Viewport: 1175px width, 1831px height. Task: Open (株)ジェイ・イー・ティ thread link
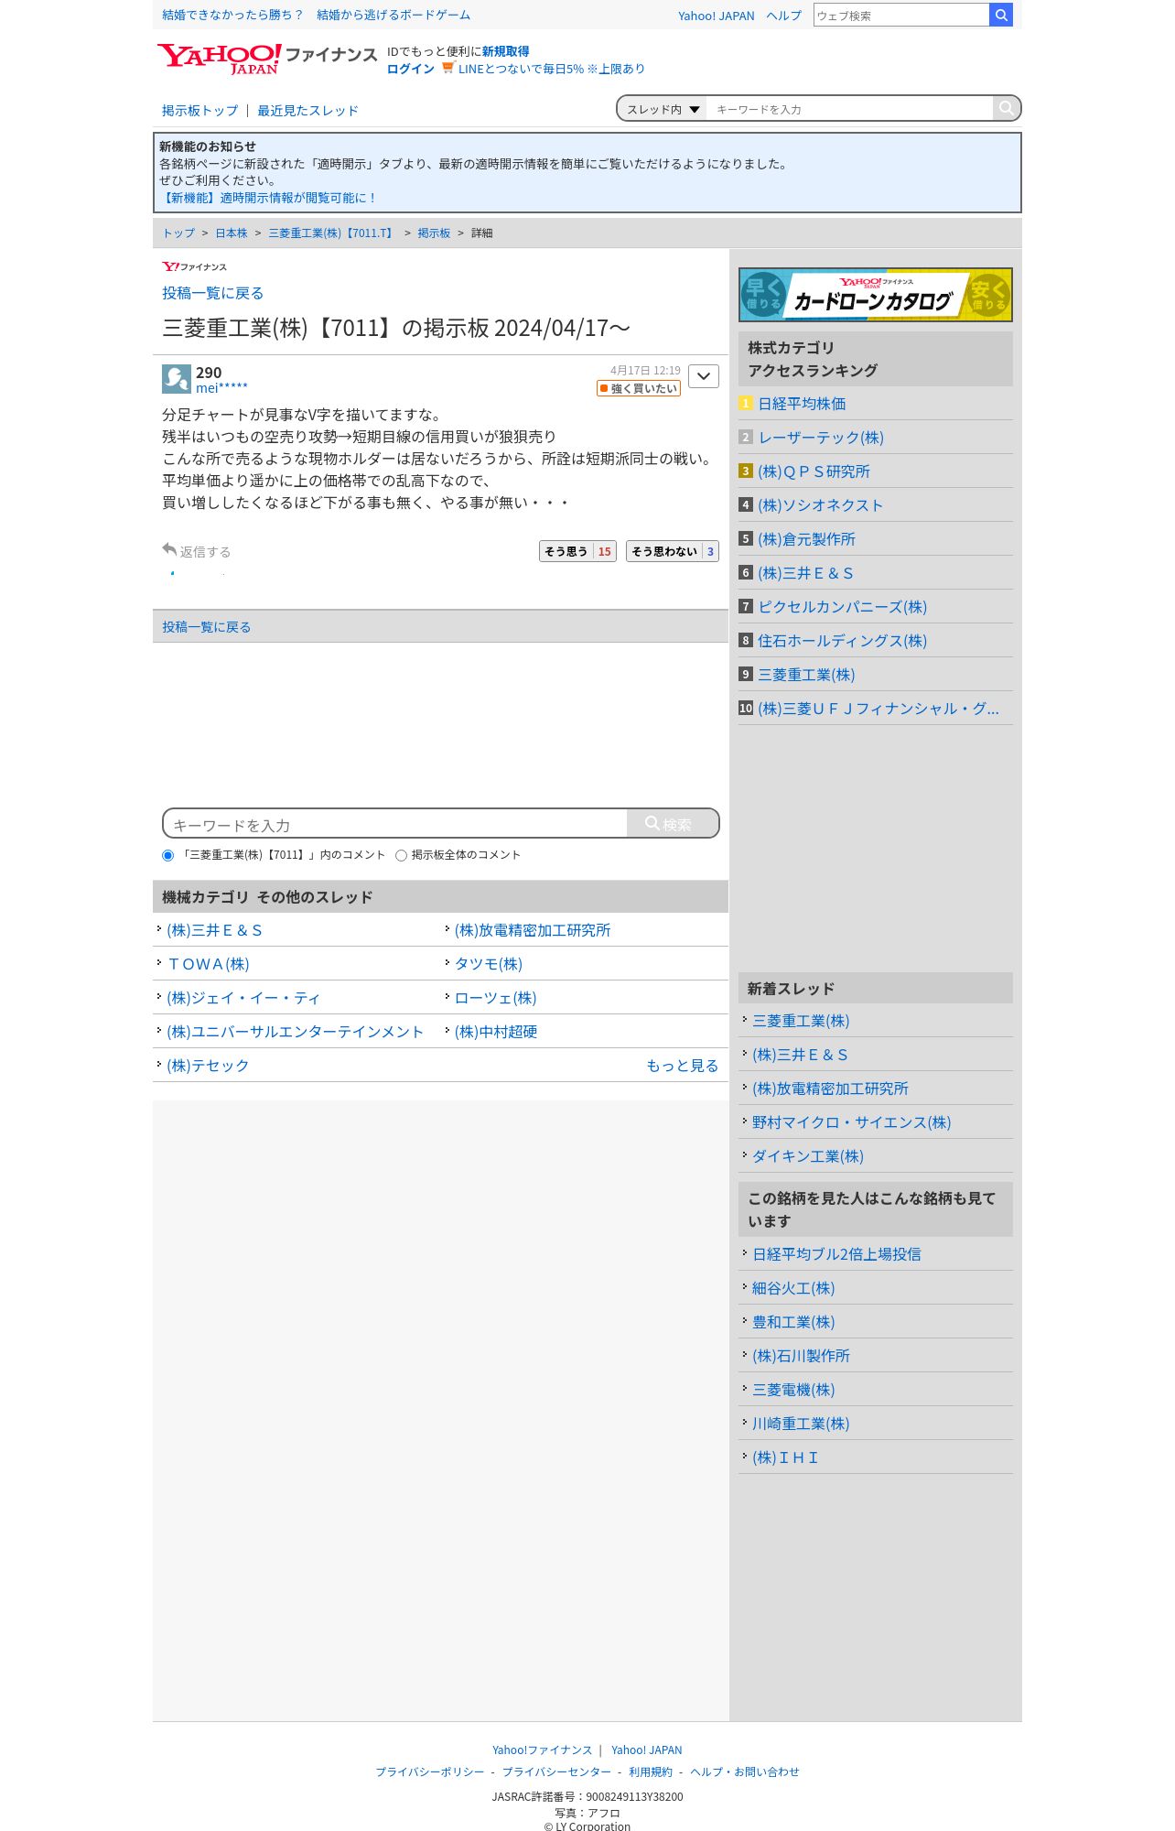[243, 998]
